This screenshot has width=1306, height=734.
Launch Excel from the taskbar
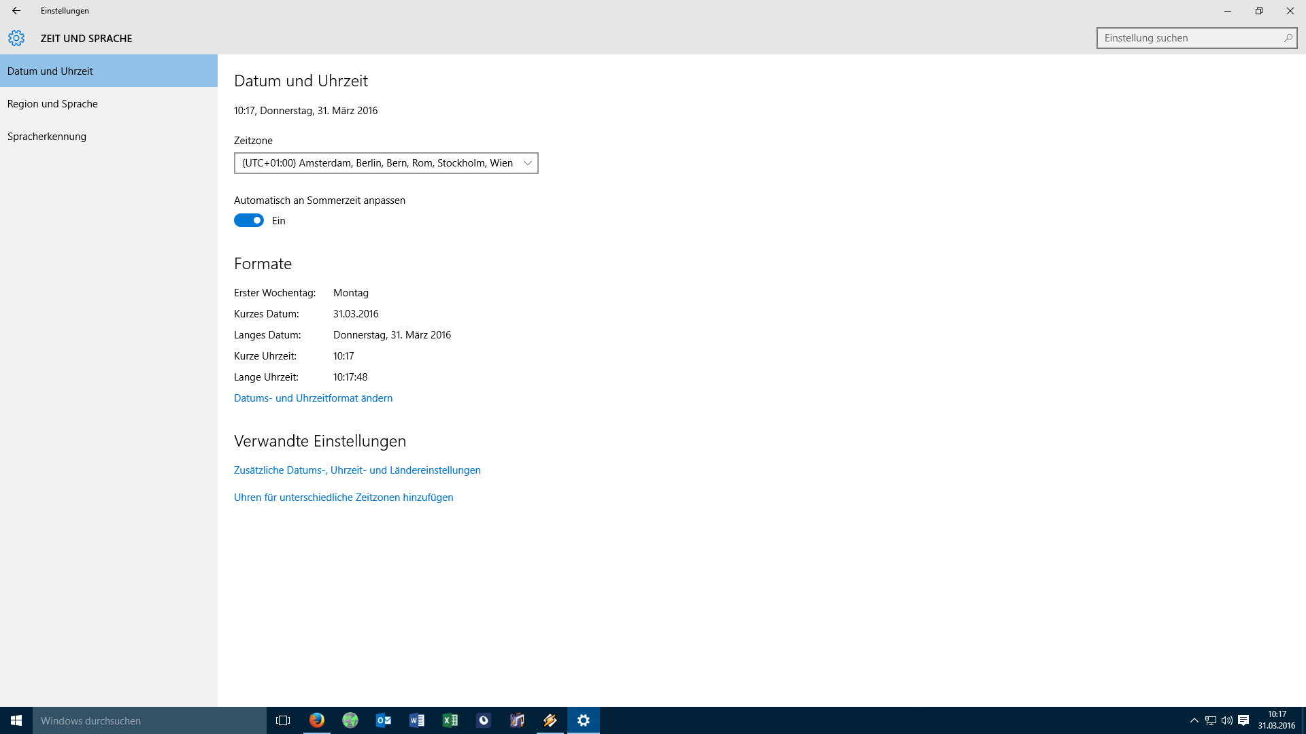(450, 720)
